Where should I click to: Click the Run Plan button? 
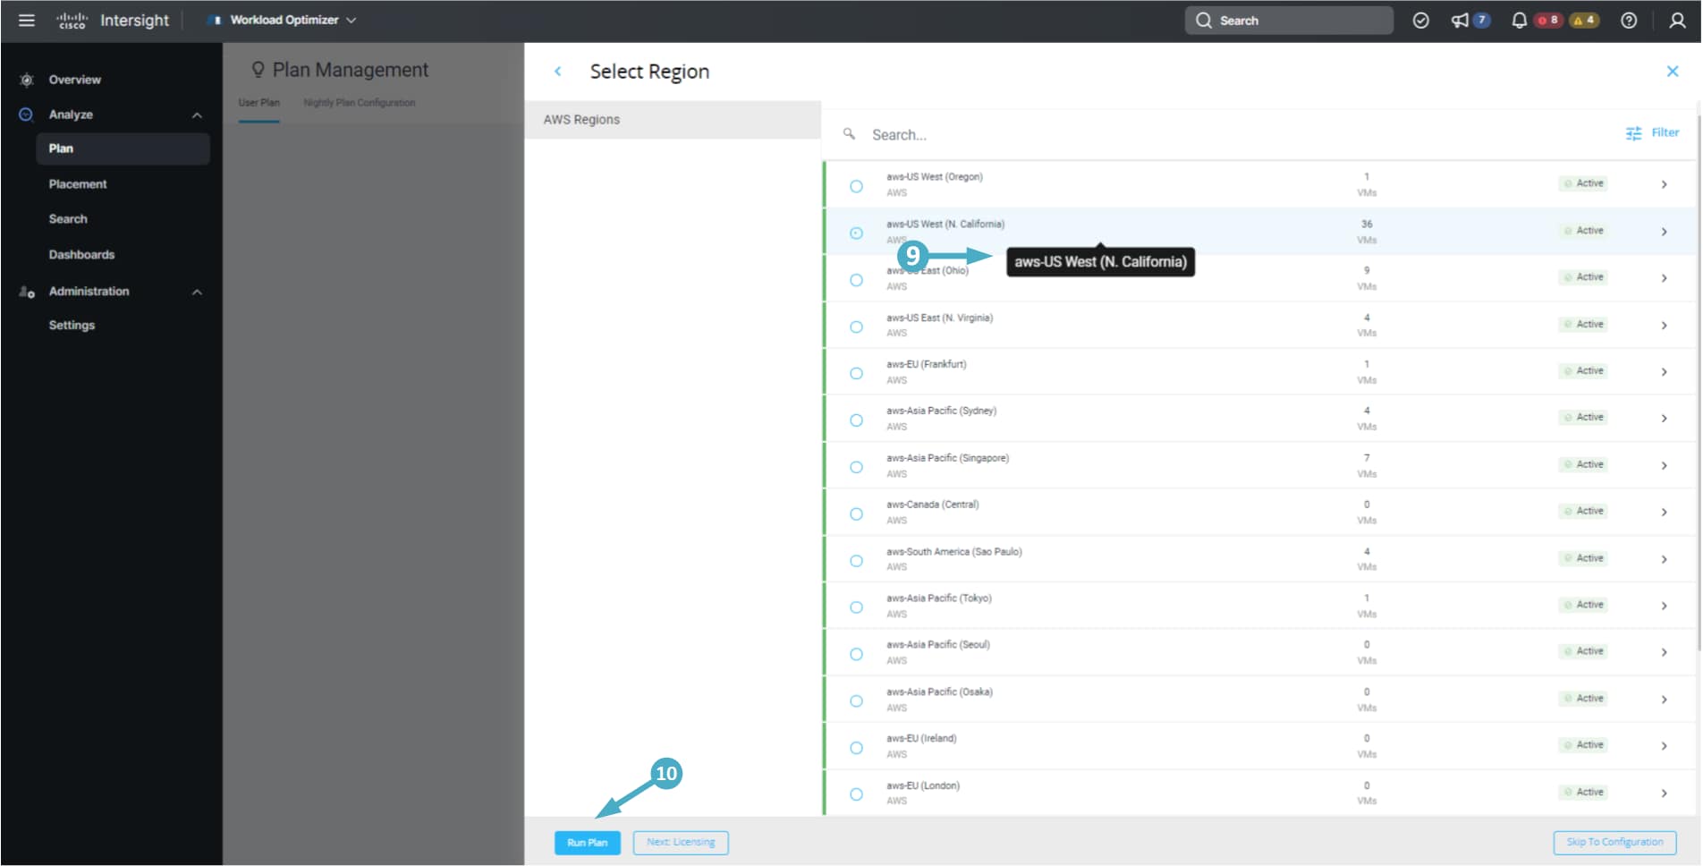[587, 843]
